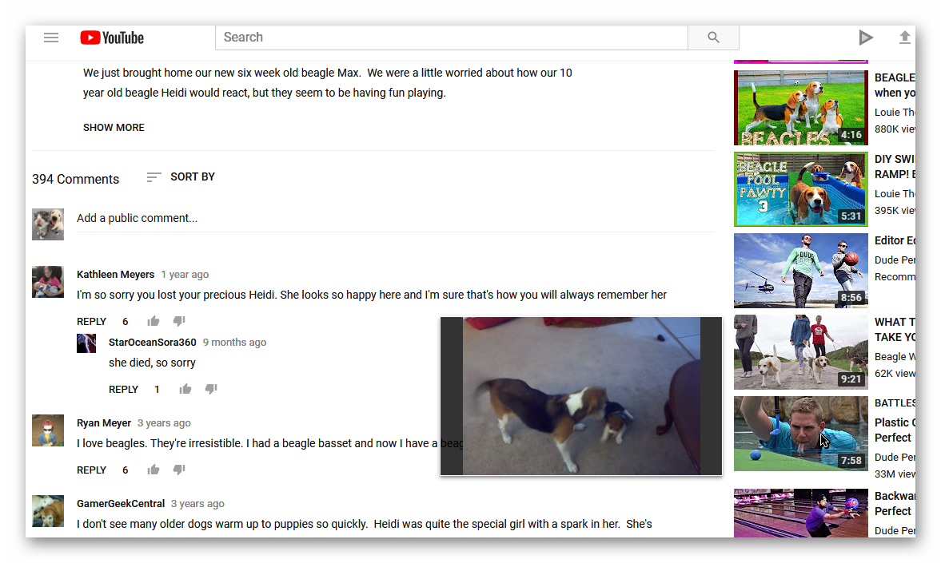Open GamerGeekCentral channel name
The height and width of the screenshot is (563, 941).
121,504
